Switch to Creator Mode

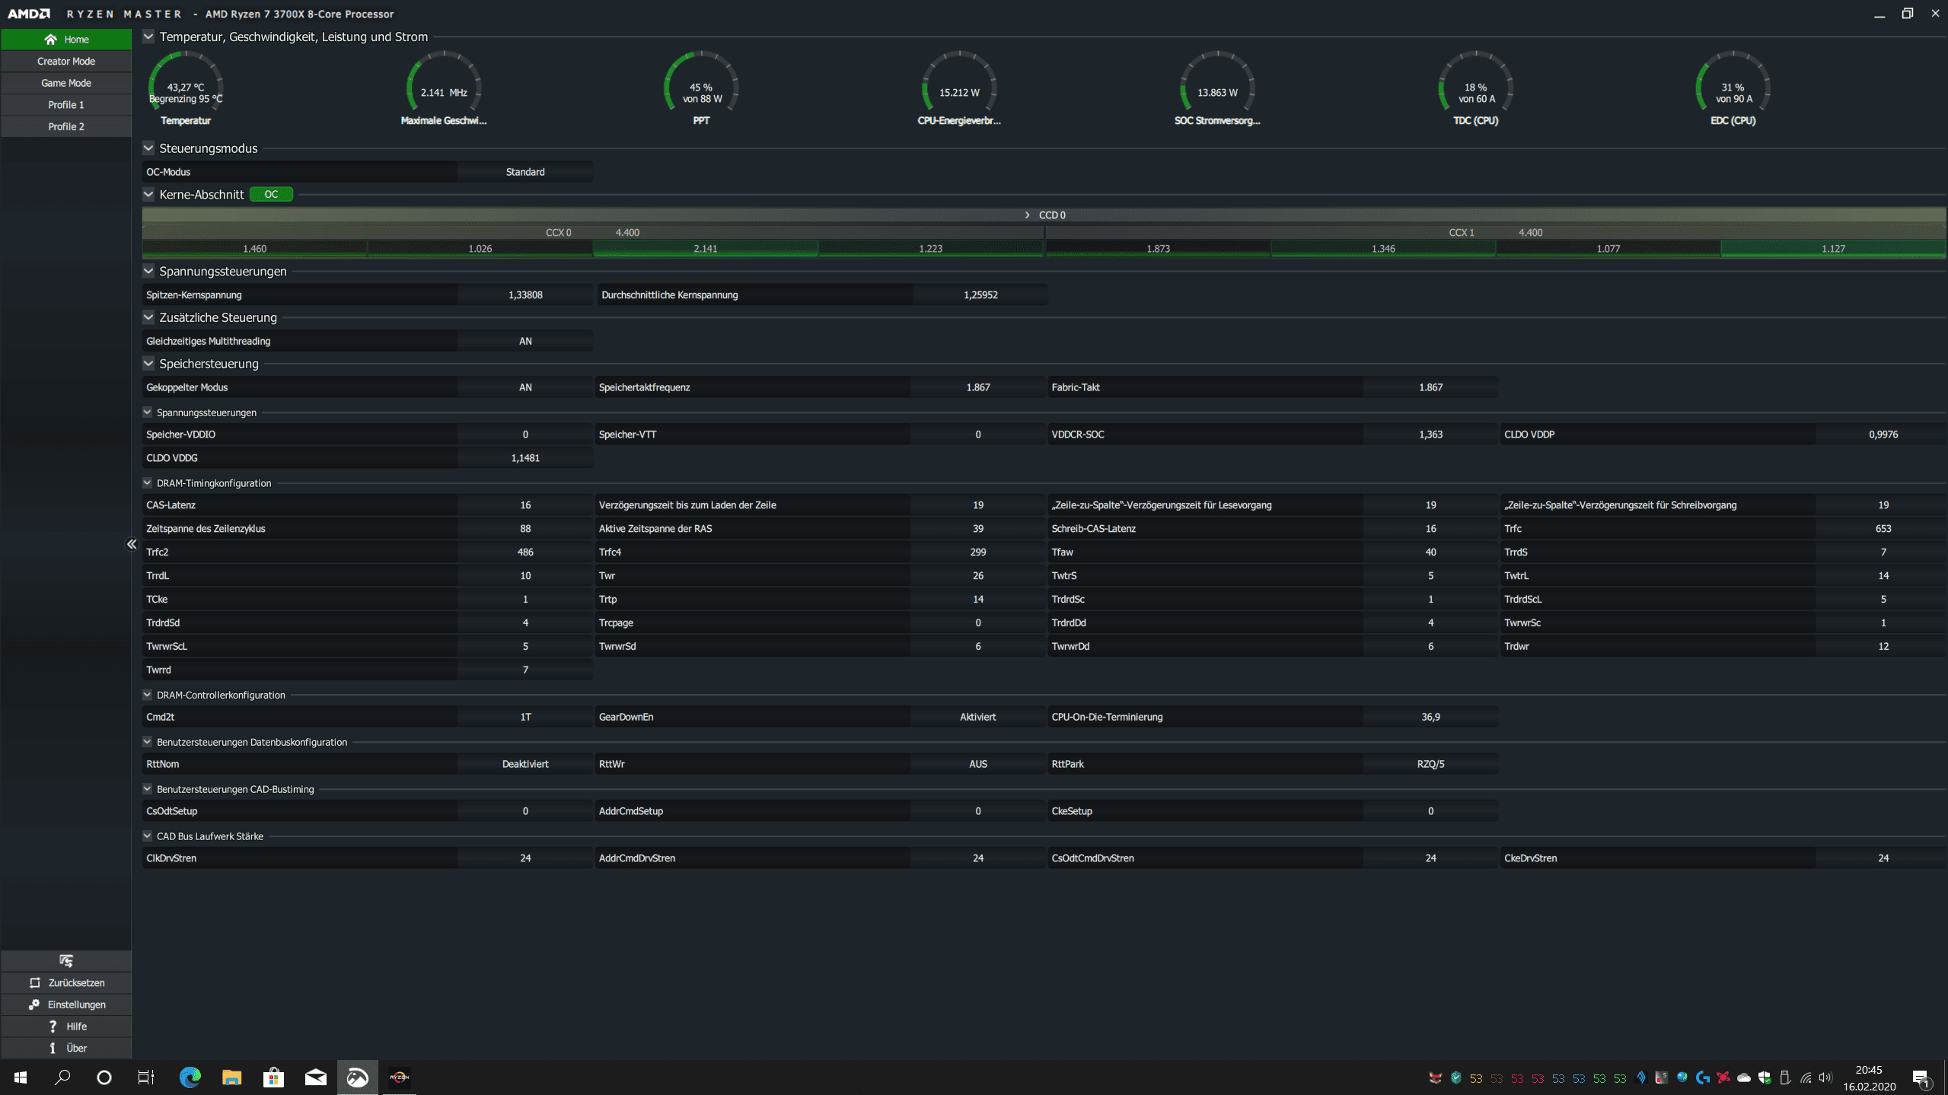coord(66,62)
